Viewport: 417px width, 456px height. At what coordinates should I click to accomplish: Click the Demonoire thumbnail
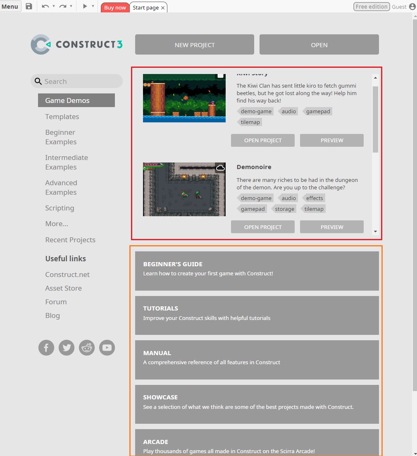(184, 189)
